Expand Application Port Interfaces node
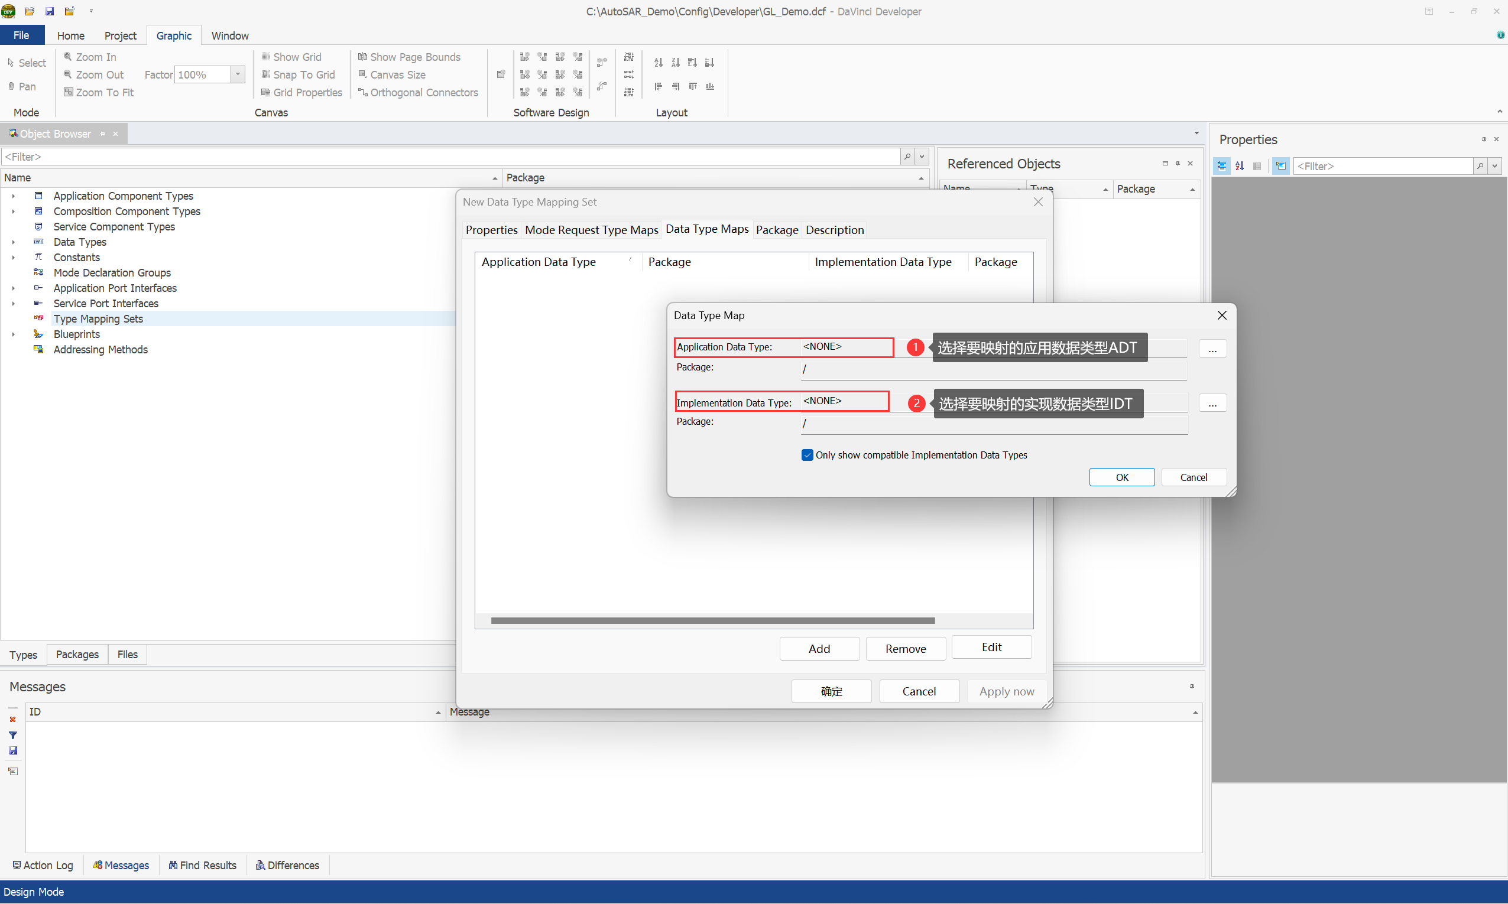The image size is (1508, 904). 14,288
